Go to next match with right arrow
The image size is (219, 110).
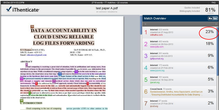click(x=217, y=24)
